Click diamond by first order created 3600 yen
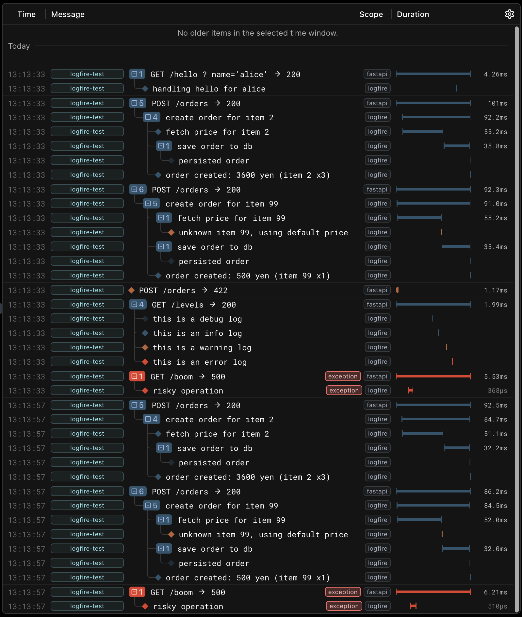Screen dimensions: 522x617 pos(158,175)
